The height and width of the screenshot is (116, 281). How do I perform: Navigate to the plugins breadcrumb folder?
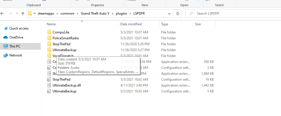coord(122,13)
